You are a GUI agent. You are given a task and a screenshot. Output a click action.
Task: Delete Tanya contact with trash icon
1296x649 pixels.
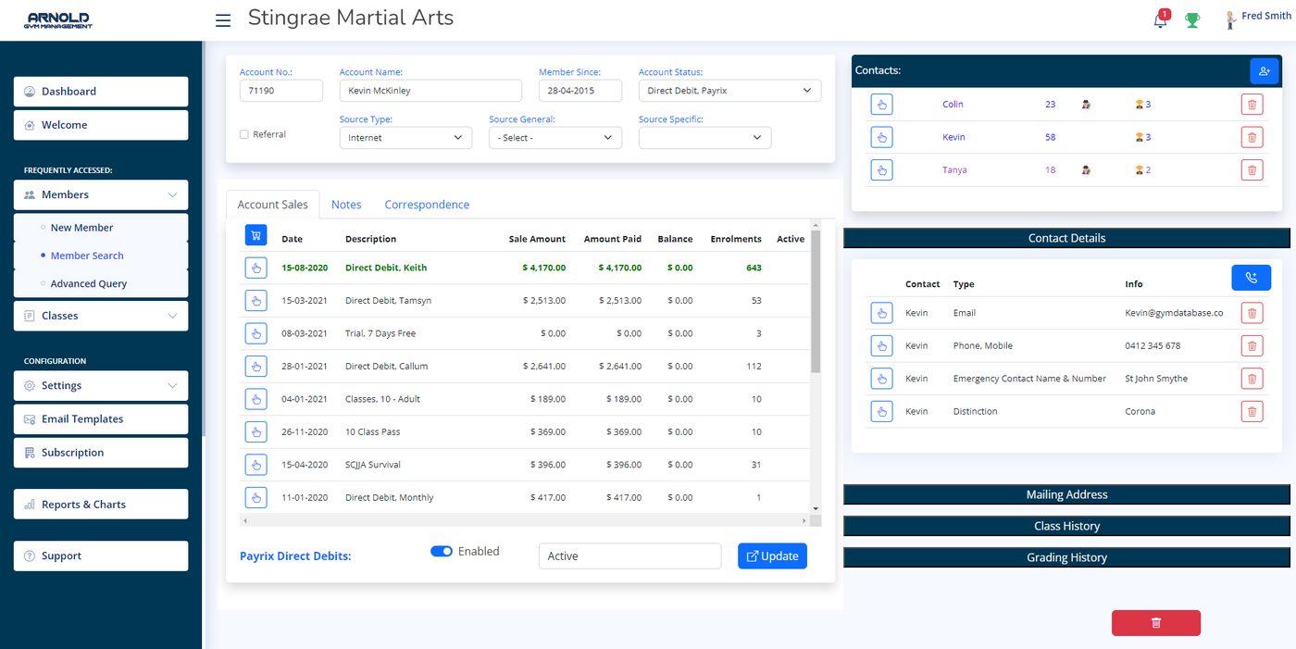[1252, 170]
